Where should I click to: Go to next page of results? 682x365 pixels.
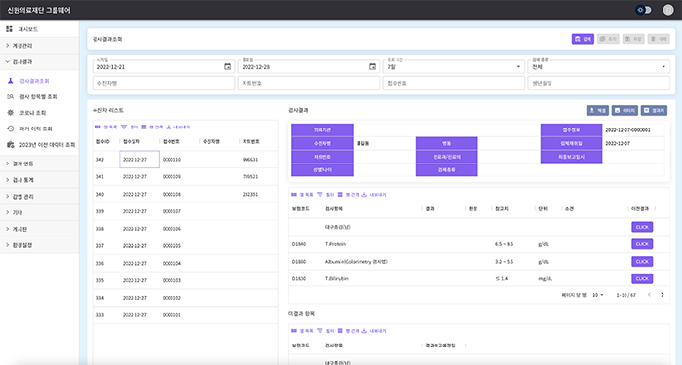coord(663,295)
